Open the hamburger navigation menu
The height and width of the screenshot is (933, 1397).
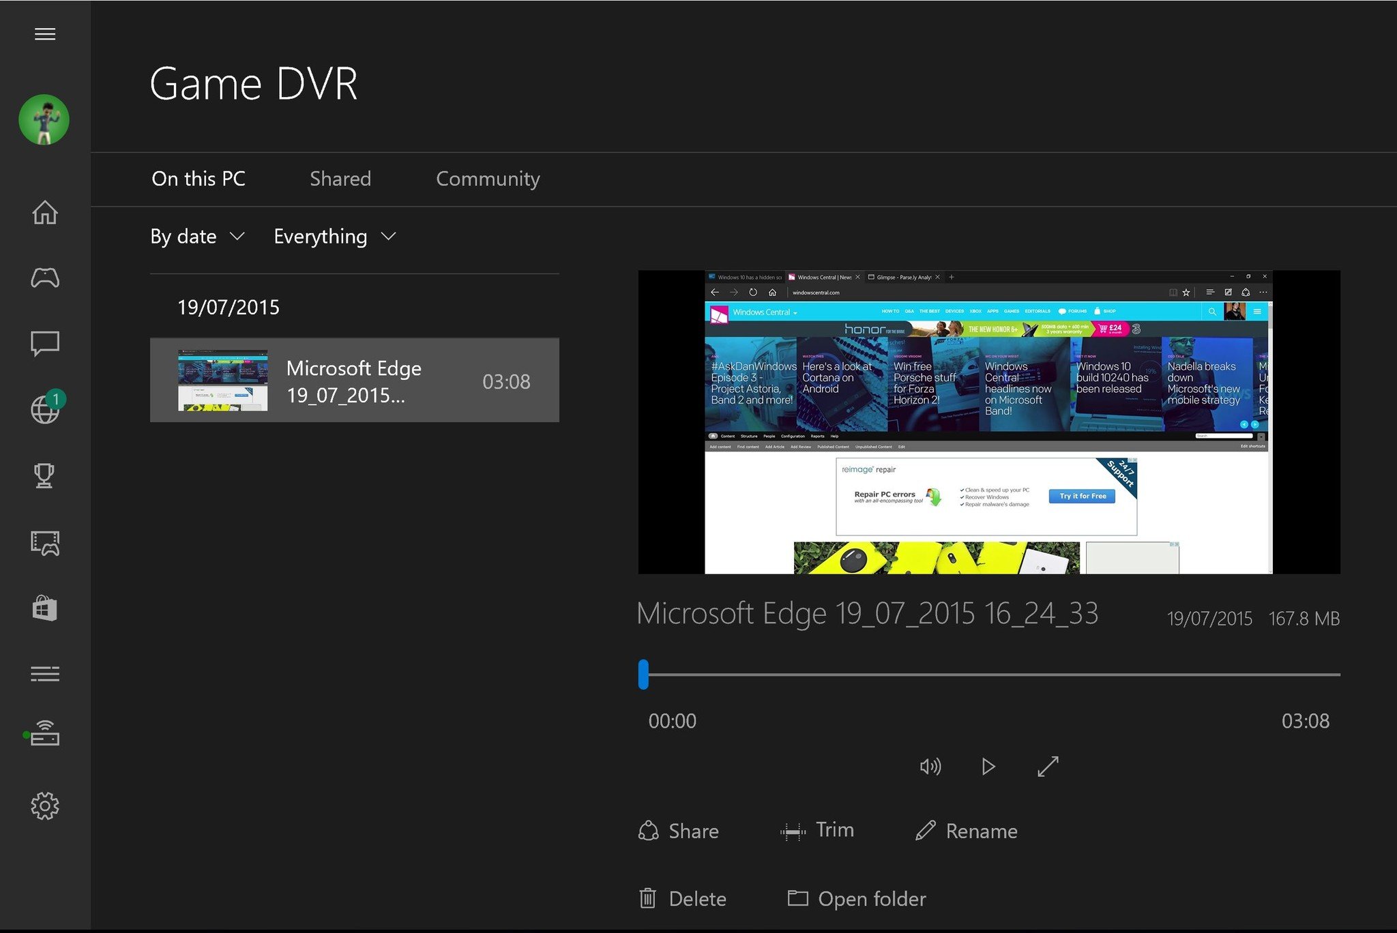(45, 34)
